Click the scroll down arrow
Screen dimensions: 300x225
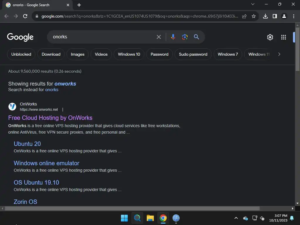coord(297,203)
